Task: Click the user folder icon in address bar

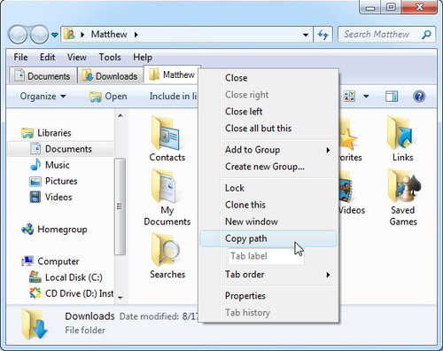Action: [x=69, y=34]
